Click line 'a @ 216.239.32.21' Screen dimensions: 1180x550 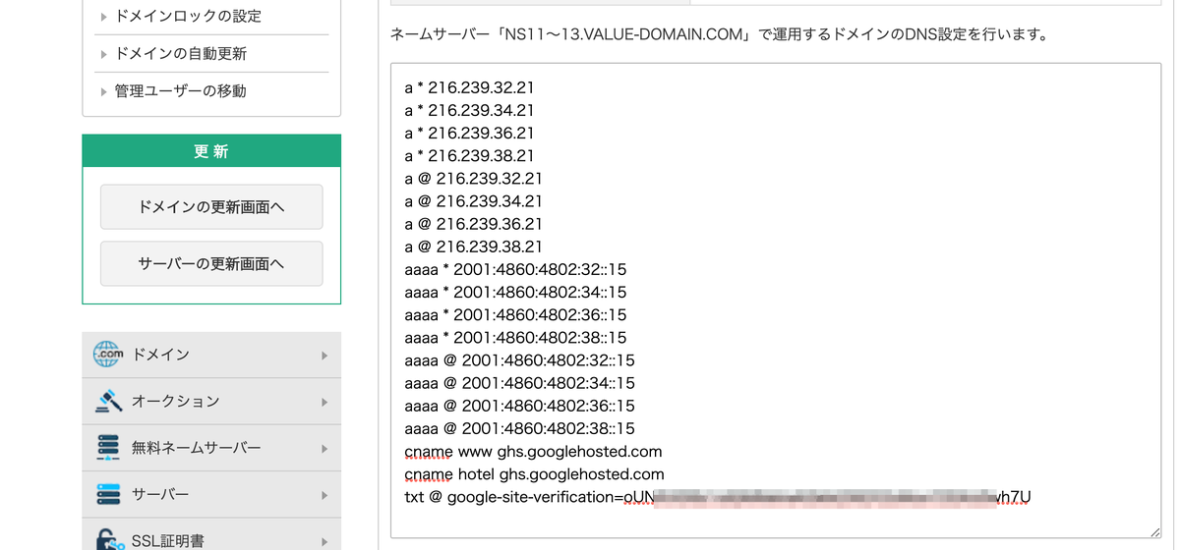tap(473, 179)
